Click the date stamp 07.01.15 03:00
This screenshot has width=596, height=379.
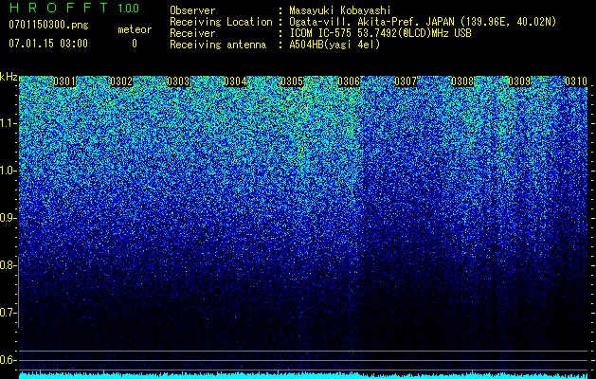pyautogui.click(x=48, y=44)
